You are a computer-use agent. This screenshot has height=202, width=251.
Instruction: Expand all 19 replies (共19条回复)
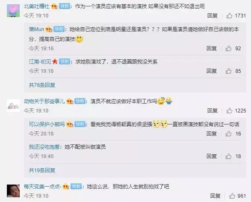[42, 170]
